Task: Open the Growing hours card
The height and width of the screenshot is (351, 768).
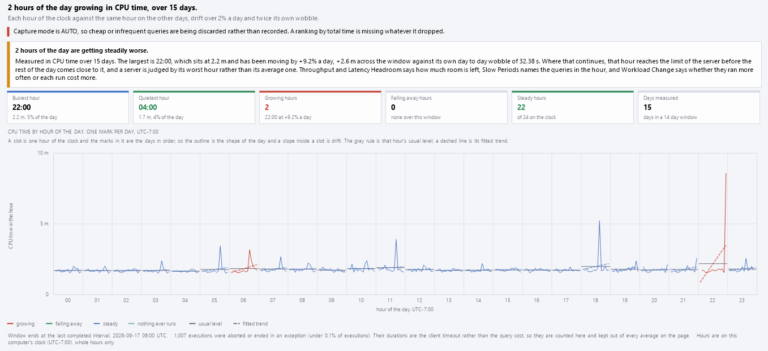Action: pyautogui.click(x=320, y=107)
